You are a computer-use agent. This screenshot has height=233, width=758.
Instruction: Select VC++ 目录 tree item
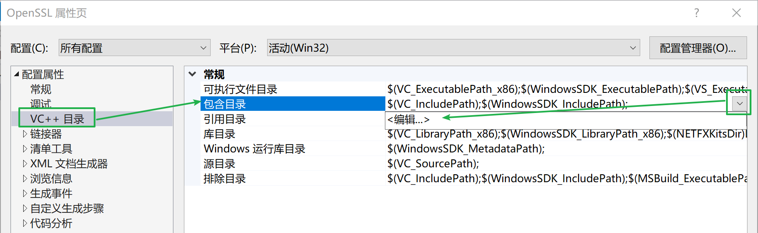[57, 119]
